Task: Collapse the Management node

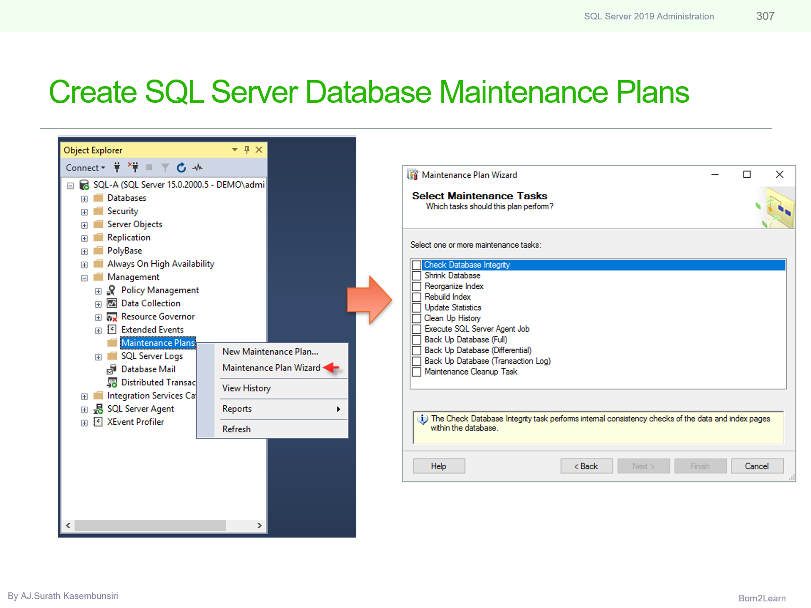Action: pyautogui.click(x=84, y=277)
